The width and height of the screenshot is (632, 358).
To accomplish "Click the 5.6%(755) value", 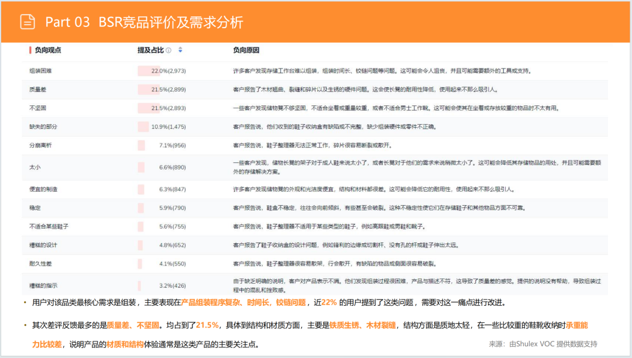I will 173,226.
